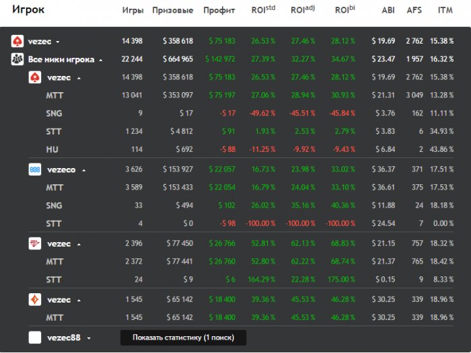
Task: Expand the vezec88 dropdown arrow
Action: click(x=89, y=338)
